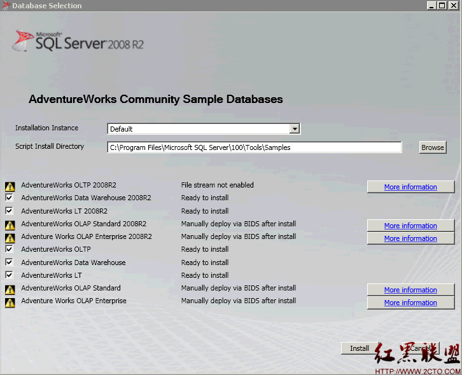The width and height of the screenshot is (462, 375).
Task: Click warning icon beside AdventureWorks OLTP 2008R2
Action: (10, 186)
